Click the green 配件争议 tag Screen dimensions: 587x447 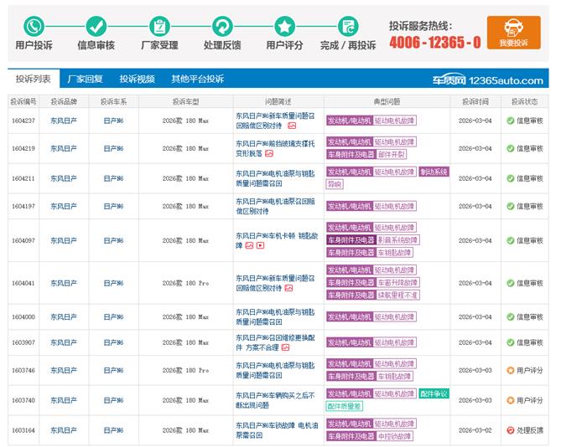434,393
